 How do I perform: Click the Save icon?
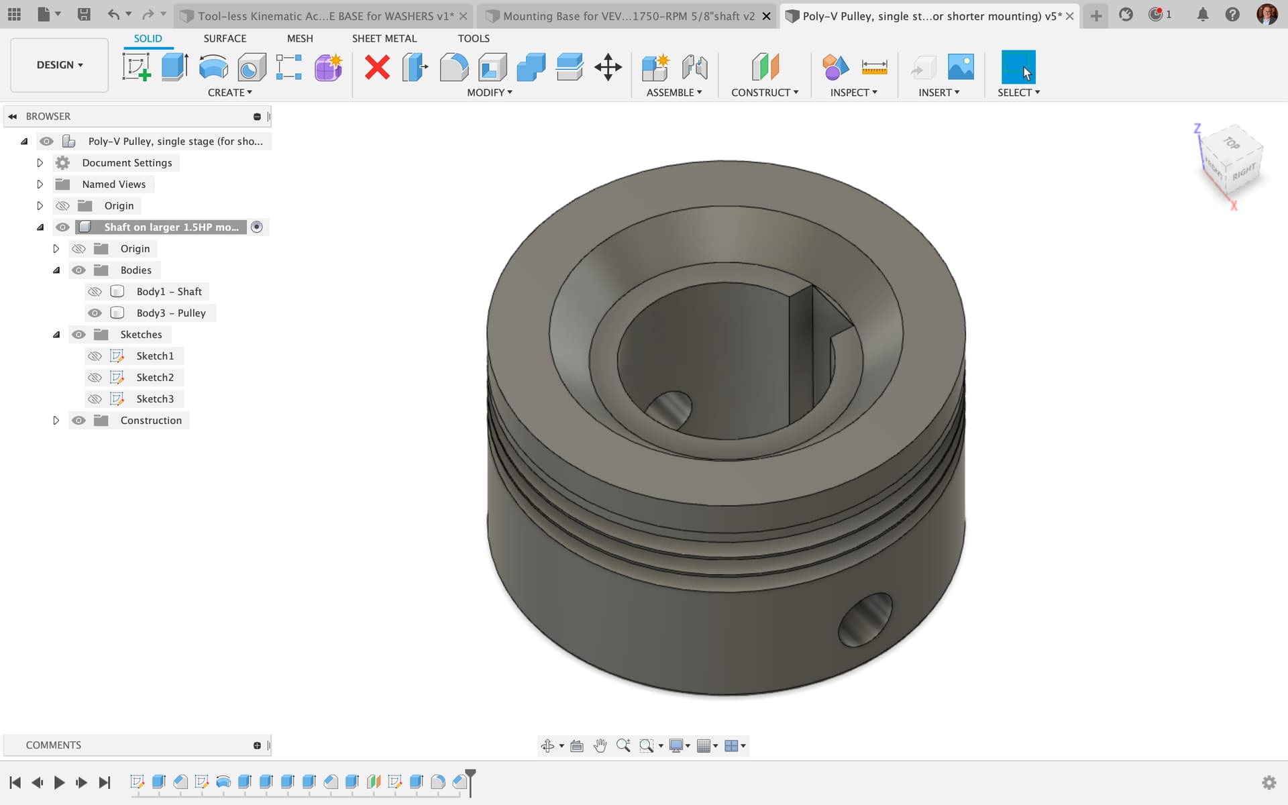pos(84,14)
